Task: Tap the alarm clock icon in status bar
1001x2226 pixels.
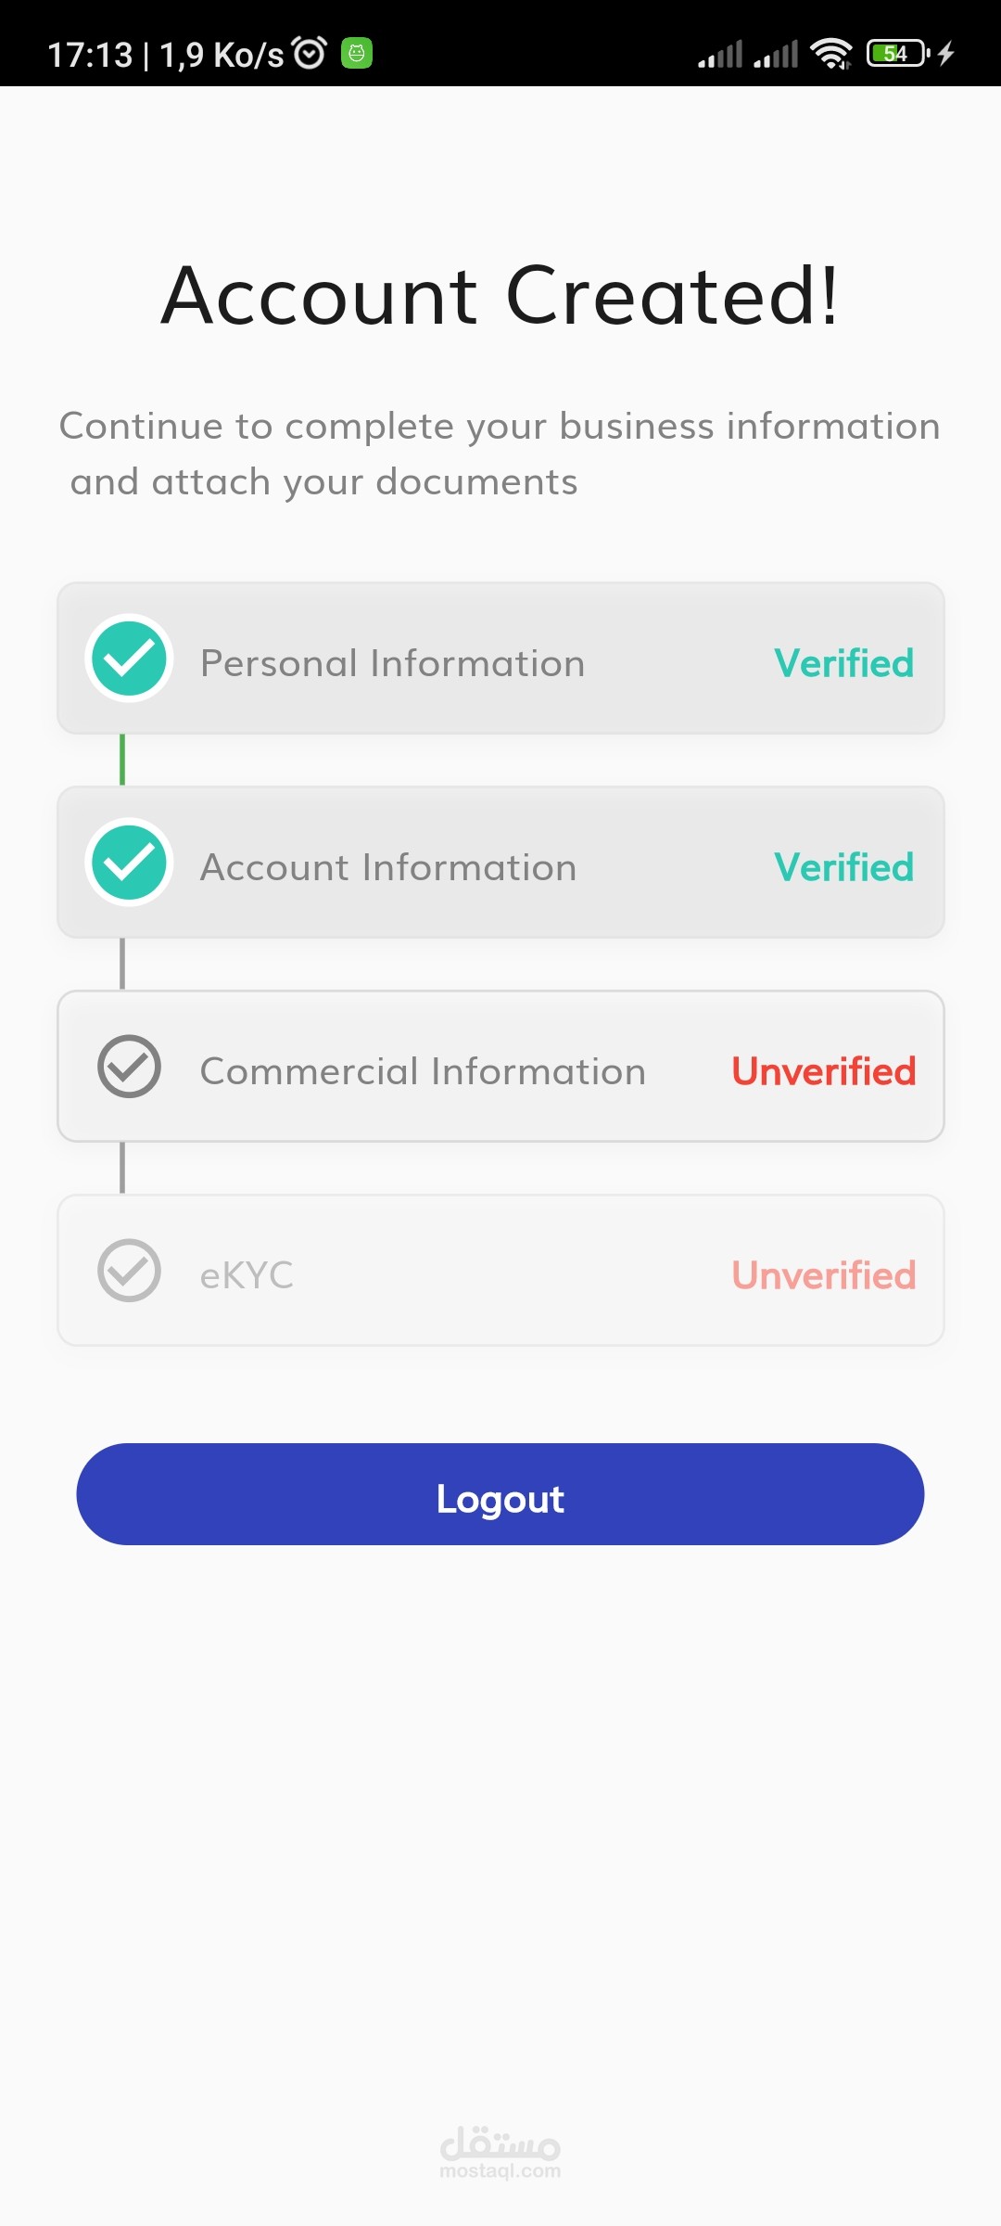Action: tap(310, 53)
